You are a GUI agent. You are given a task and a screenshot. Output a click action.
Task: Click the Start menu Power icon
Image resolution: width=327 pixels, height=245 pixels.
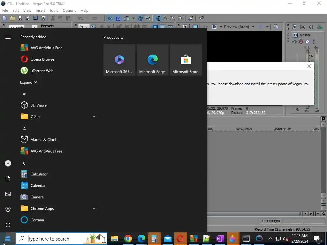coord(8,225)
